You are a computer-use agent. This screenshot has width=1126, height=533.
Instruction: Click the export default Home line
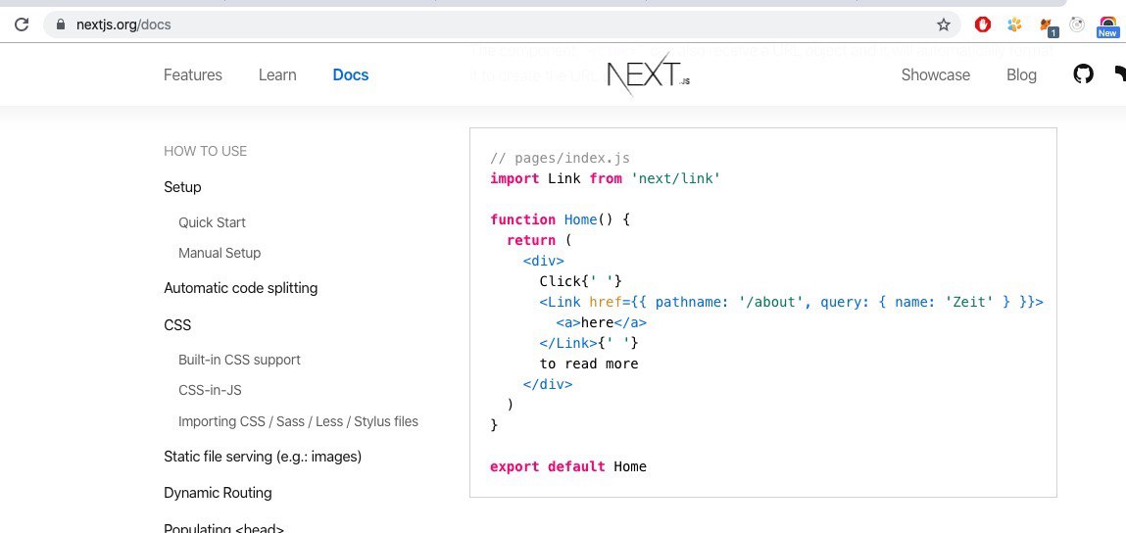[x=568, y=467]
